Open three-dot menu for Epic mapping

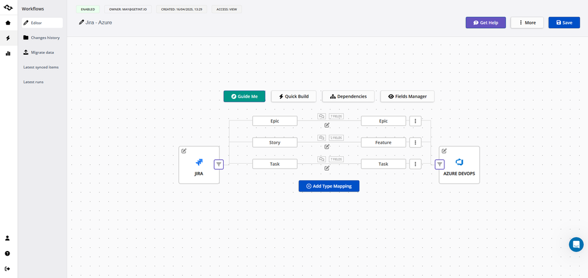tap(415, 121)
